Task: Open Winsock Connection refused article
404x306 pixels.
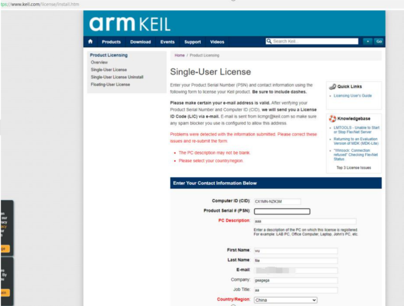Action: coord(356,154)
